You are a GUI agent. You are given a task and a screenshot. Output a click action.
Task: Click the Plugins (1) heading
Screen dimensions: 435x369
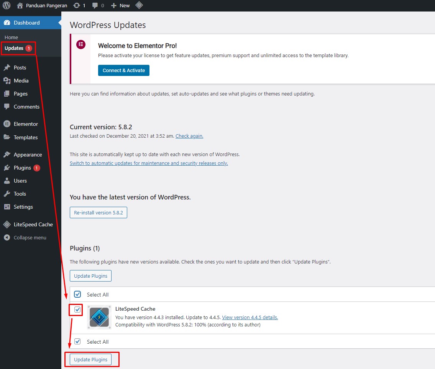85,248
